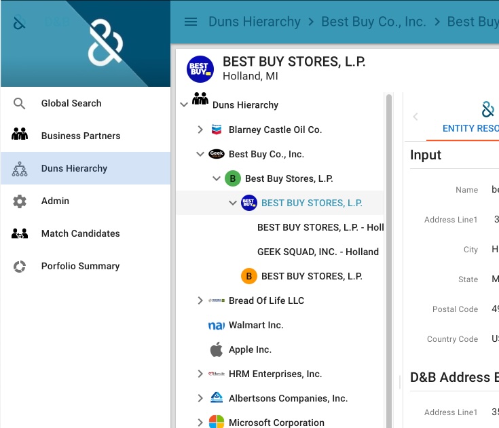Click the Postal Code field label
This screenshot has height=428, width=499.
(455, 309)
